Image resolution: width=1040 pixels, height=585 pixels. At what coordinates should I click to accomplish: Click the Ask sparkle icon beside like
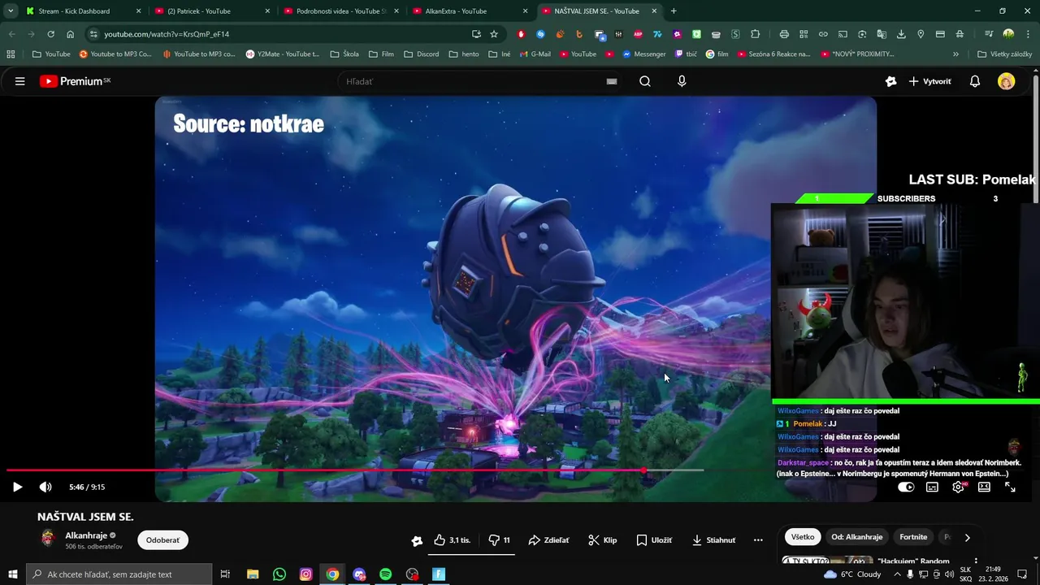(x=417, y=540)
